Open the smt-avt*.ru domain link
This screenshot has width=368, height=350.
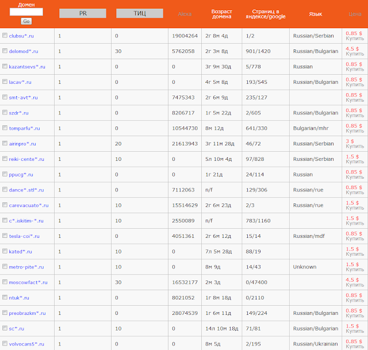[23, 98]
